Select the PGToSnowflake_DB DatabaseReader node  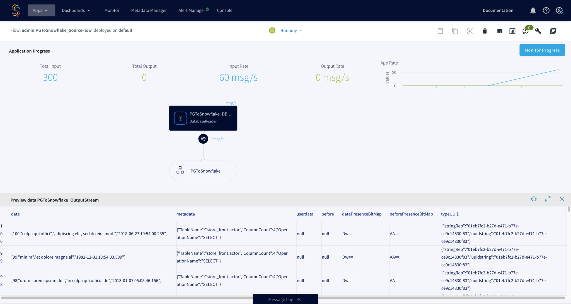click(x=203, y=118)
